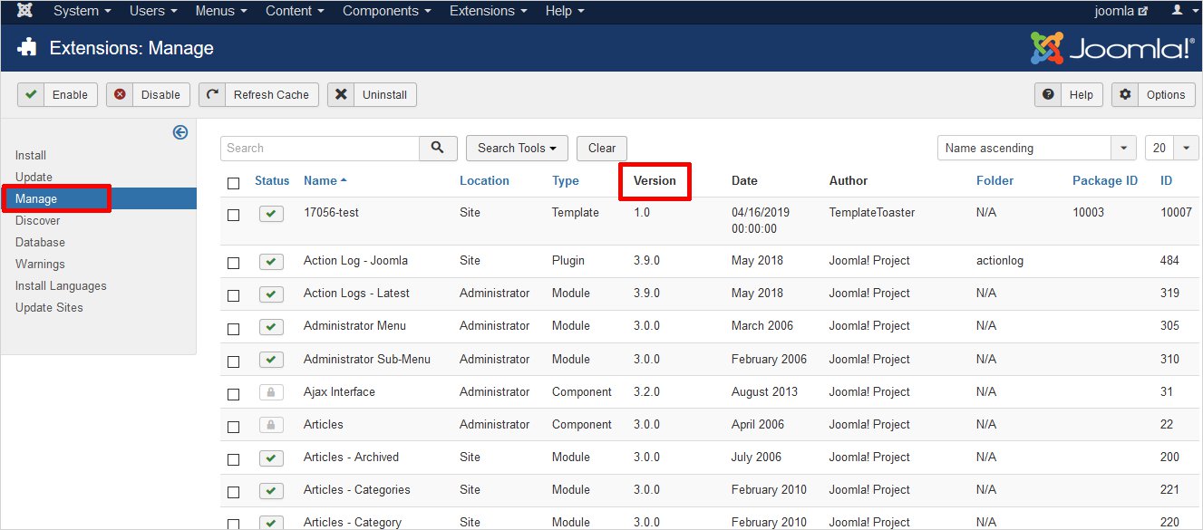The height and width of the screenshot is (530, 1203).
Task: Collapse sidebar with the blue arrow icon
Action: [180, 132]
